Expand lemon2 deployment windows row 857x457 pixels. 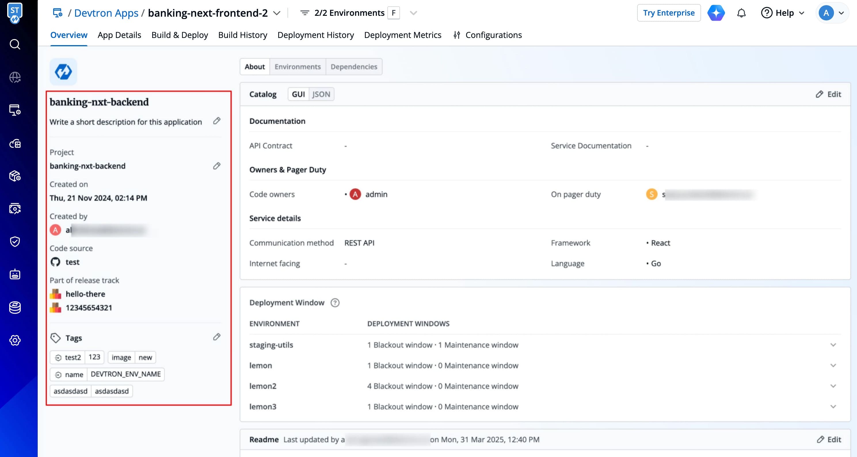point(833,386)
